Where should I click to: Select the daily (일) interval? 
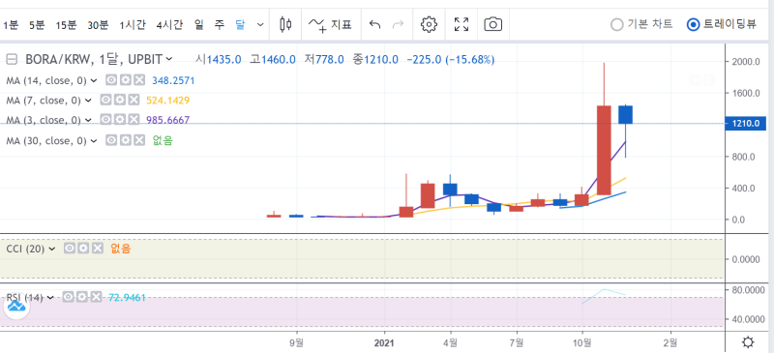(199, 25)
